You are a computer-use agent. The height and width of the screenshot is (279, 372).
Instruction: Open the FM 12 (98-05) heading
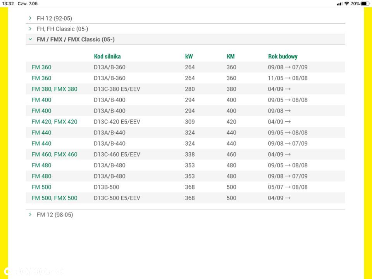pos(55,215)
